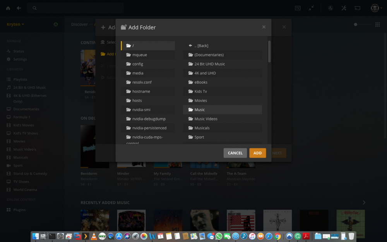Open the (Documentaries) folder
Viewport: 387px width, 242px height.
click(x=223, y=55)
